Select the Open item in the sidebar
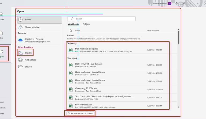Screen dimensions: 206x119 [2, 53]
